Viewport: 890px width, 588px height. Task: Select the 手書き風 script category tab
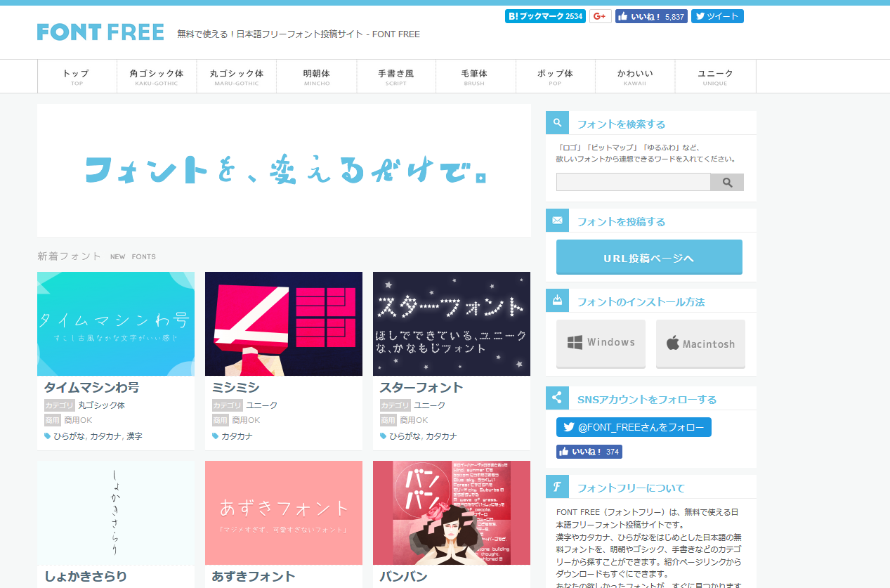[x=396, y=76]
